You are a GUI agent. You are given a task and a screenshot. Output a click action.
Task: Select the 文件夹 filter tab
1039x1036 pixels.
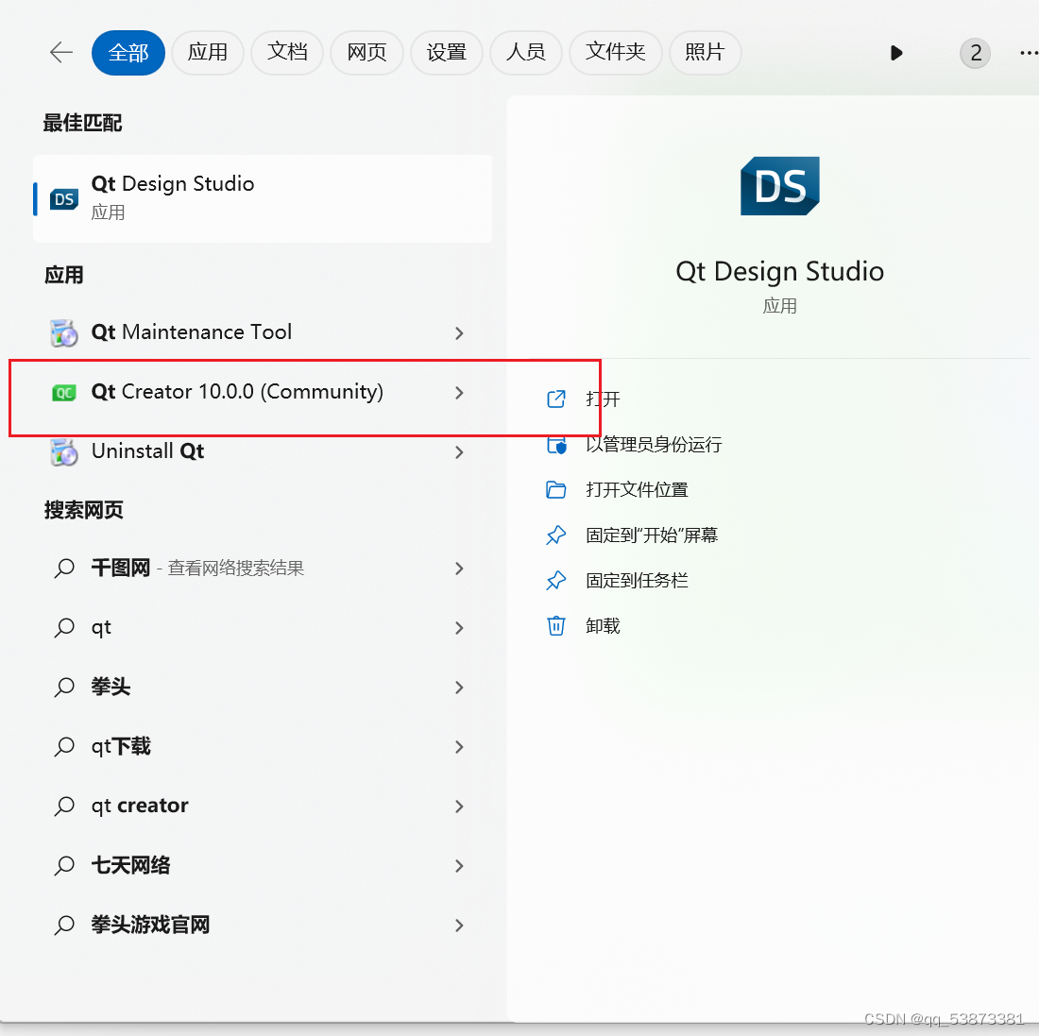click(x=615, y=53)
